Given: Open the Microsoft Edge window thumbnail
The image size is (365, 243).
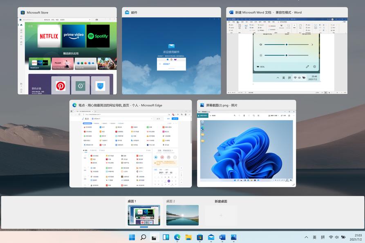Looking at the screenshot, I should (x=131, y=145).
